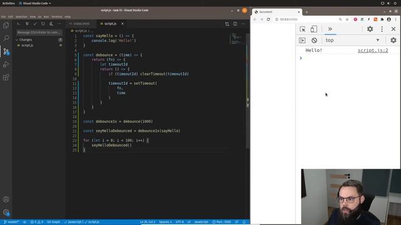Toggle the DevTools console sidebar
The image size is (401, 225).
tap(302, 40)
